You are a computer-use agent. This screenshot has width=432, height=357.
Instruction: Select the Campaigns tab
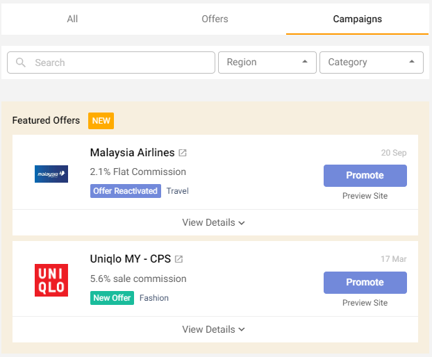357,19
